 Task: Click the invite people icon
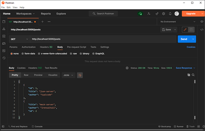(149, 13)
